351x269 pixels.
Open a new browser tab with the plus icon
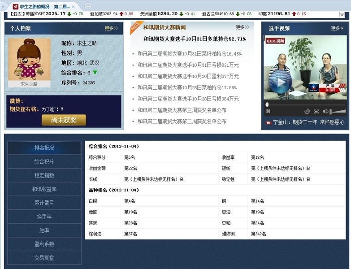tap(88, 6)
